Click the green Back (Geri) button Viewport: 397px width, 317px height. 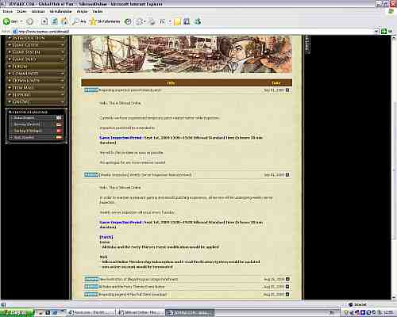coord(10,21)
